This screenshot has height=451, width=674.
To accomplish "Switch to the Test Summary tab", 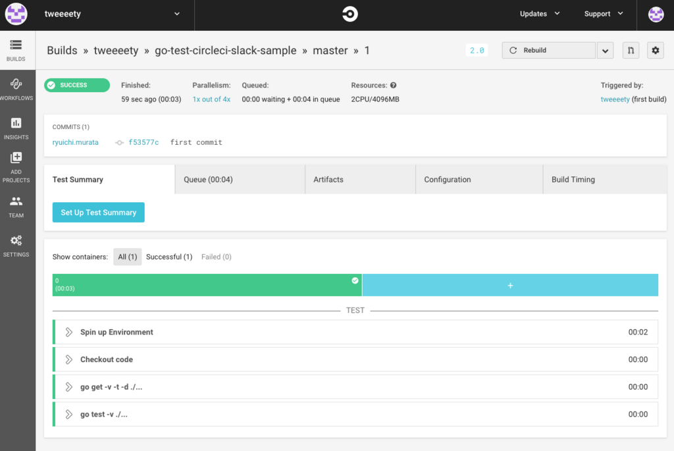I will tap(109, 179).
